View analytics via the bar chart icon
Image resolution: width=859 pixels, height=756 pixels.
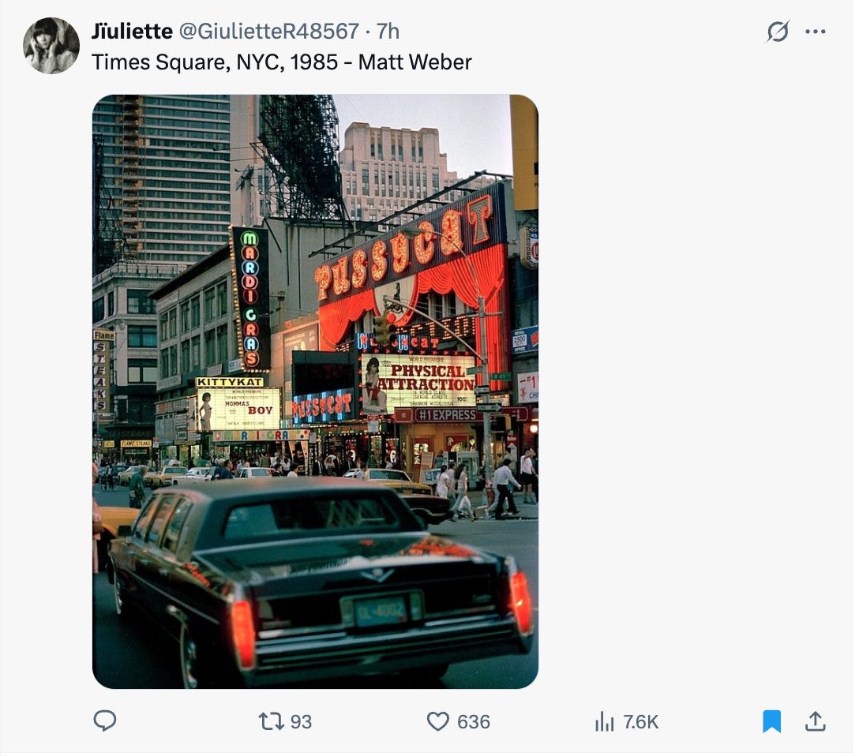tap(605, 721)
